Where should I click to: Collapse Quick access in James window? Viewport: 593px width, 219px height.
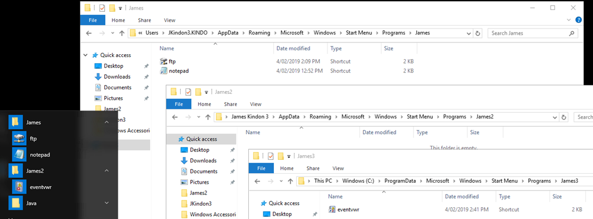pyautogui.click(x=85, y=55)
